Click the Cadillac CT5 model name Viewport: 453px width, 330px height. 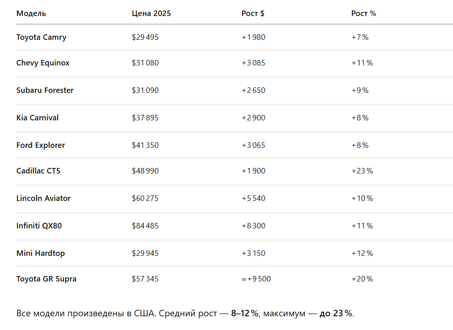point(39,171)
